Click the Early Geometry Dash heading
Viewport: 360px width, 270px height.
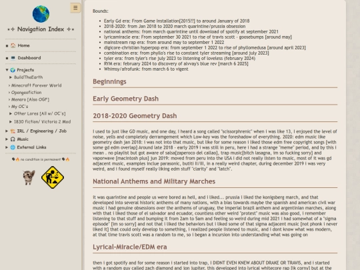point(125,99)
